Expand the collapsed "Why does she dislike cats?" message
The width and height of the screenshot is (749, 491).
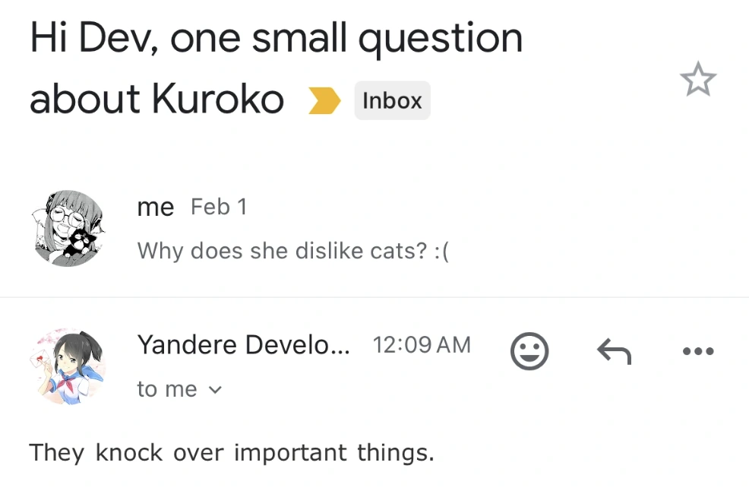[x=293, y=251]
